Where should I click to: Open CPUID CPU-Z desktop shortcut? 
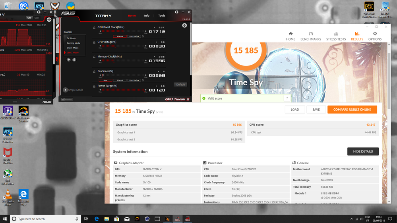pyautogui.click(x=8, y=113)
